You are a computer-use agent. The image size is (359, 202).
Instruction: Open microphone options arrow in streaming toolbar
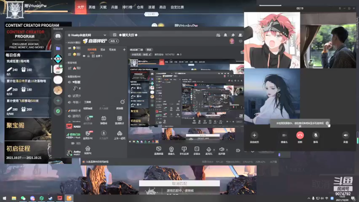coord(214,150)
